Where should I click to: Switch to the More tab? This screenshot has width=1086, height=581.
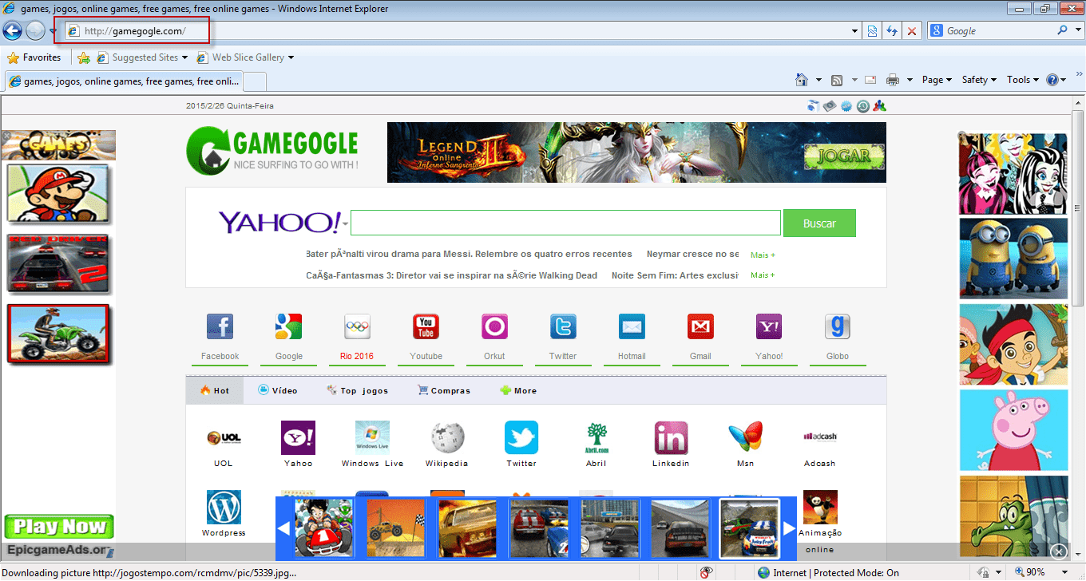518,390
